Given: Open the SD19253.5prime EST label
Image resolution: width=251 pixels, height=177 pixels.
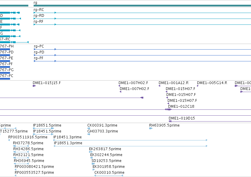Looking at the screenshot, I should click(106, 161).
